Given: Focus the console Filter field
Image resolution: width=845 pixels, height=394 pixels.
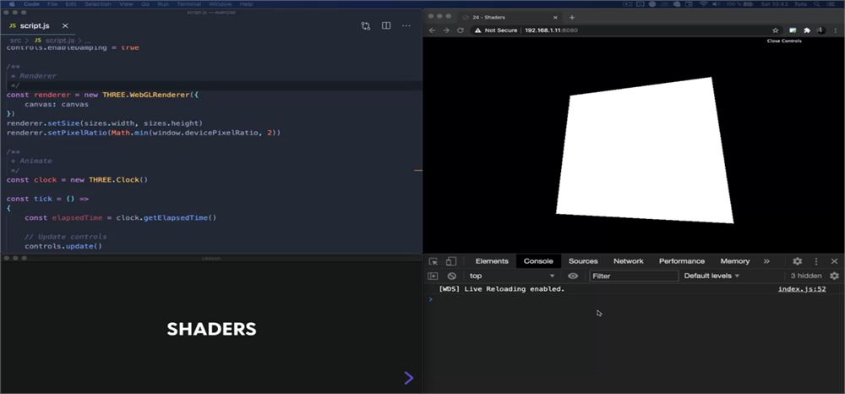Looking at the screenshot, I should tap(634, 276).
